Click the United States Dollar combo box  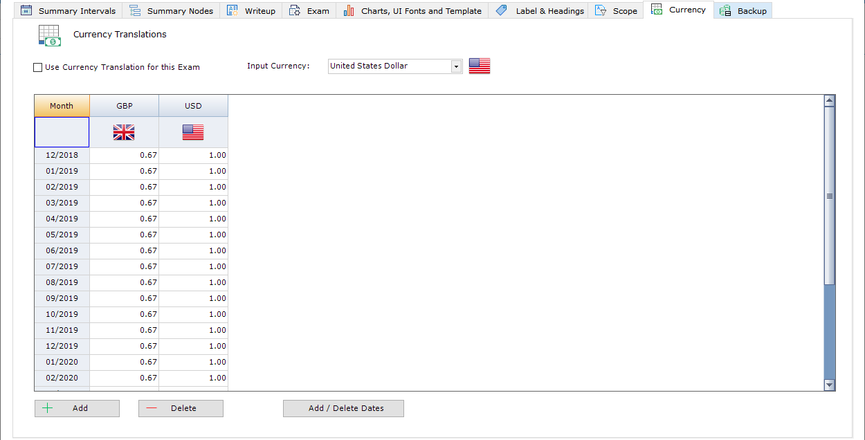[389, 66]
